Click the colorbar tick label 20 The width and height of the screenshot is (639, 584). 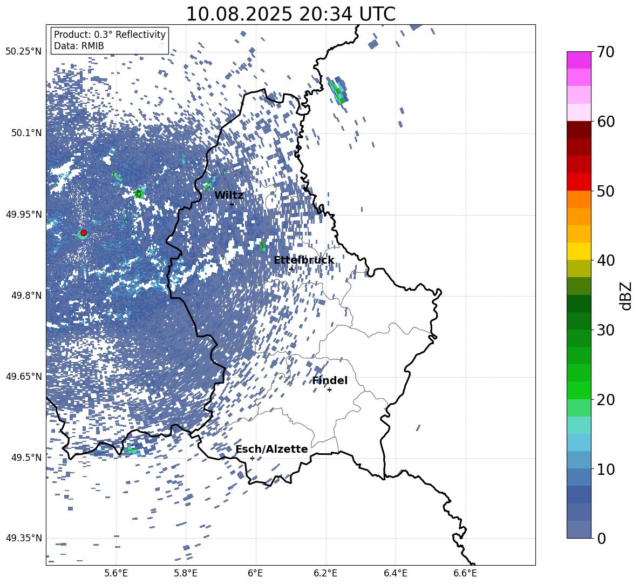[606, 400]
